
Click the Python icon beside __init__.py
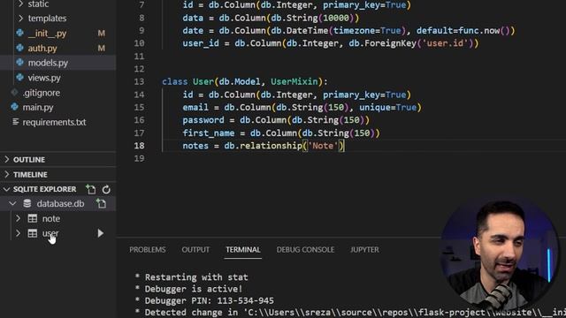click(x=19, y=34)
